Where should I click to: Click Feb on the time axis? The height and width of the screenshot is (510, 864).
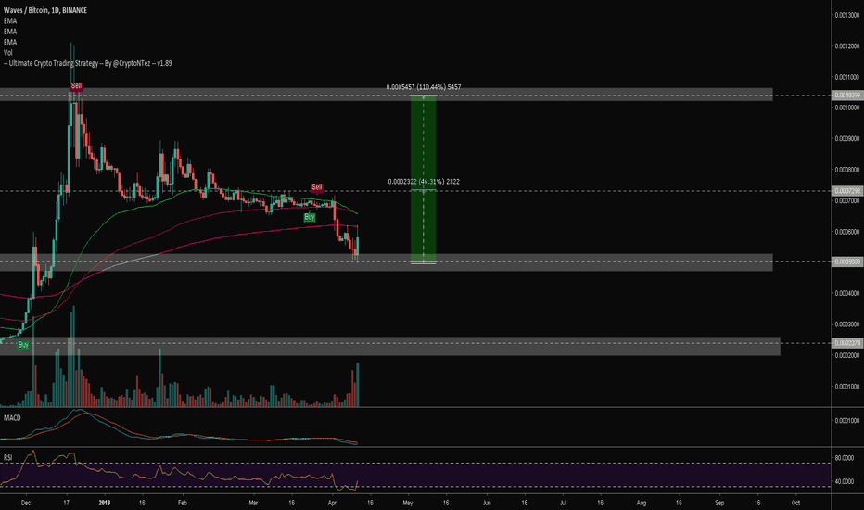183,503
